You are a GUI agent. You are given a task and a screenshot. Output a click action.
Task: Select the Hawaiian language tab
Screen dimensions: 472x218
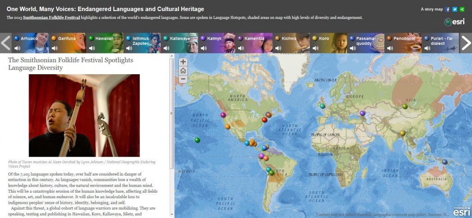click(105, 43)
